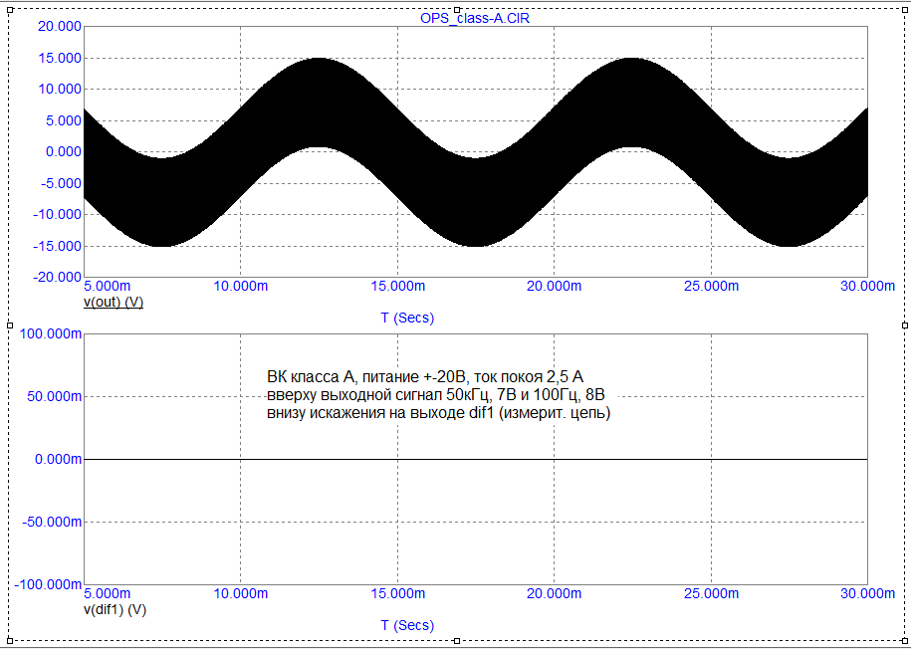
Task: Click 5.000m on lower plot time axis
Action: 108,594
